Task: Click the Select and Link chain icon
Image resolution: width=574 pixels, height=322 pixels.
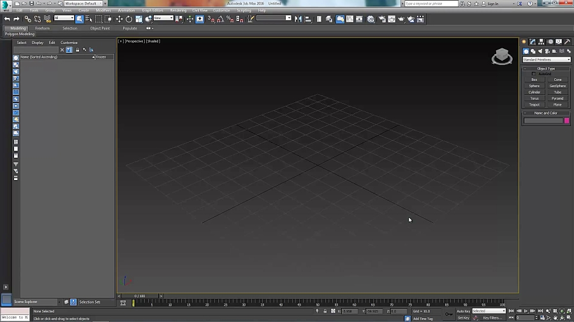Action: (x=27, y=19)
